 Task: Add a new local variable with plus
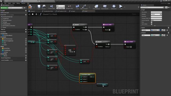click(26, 60)
